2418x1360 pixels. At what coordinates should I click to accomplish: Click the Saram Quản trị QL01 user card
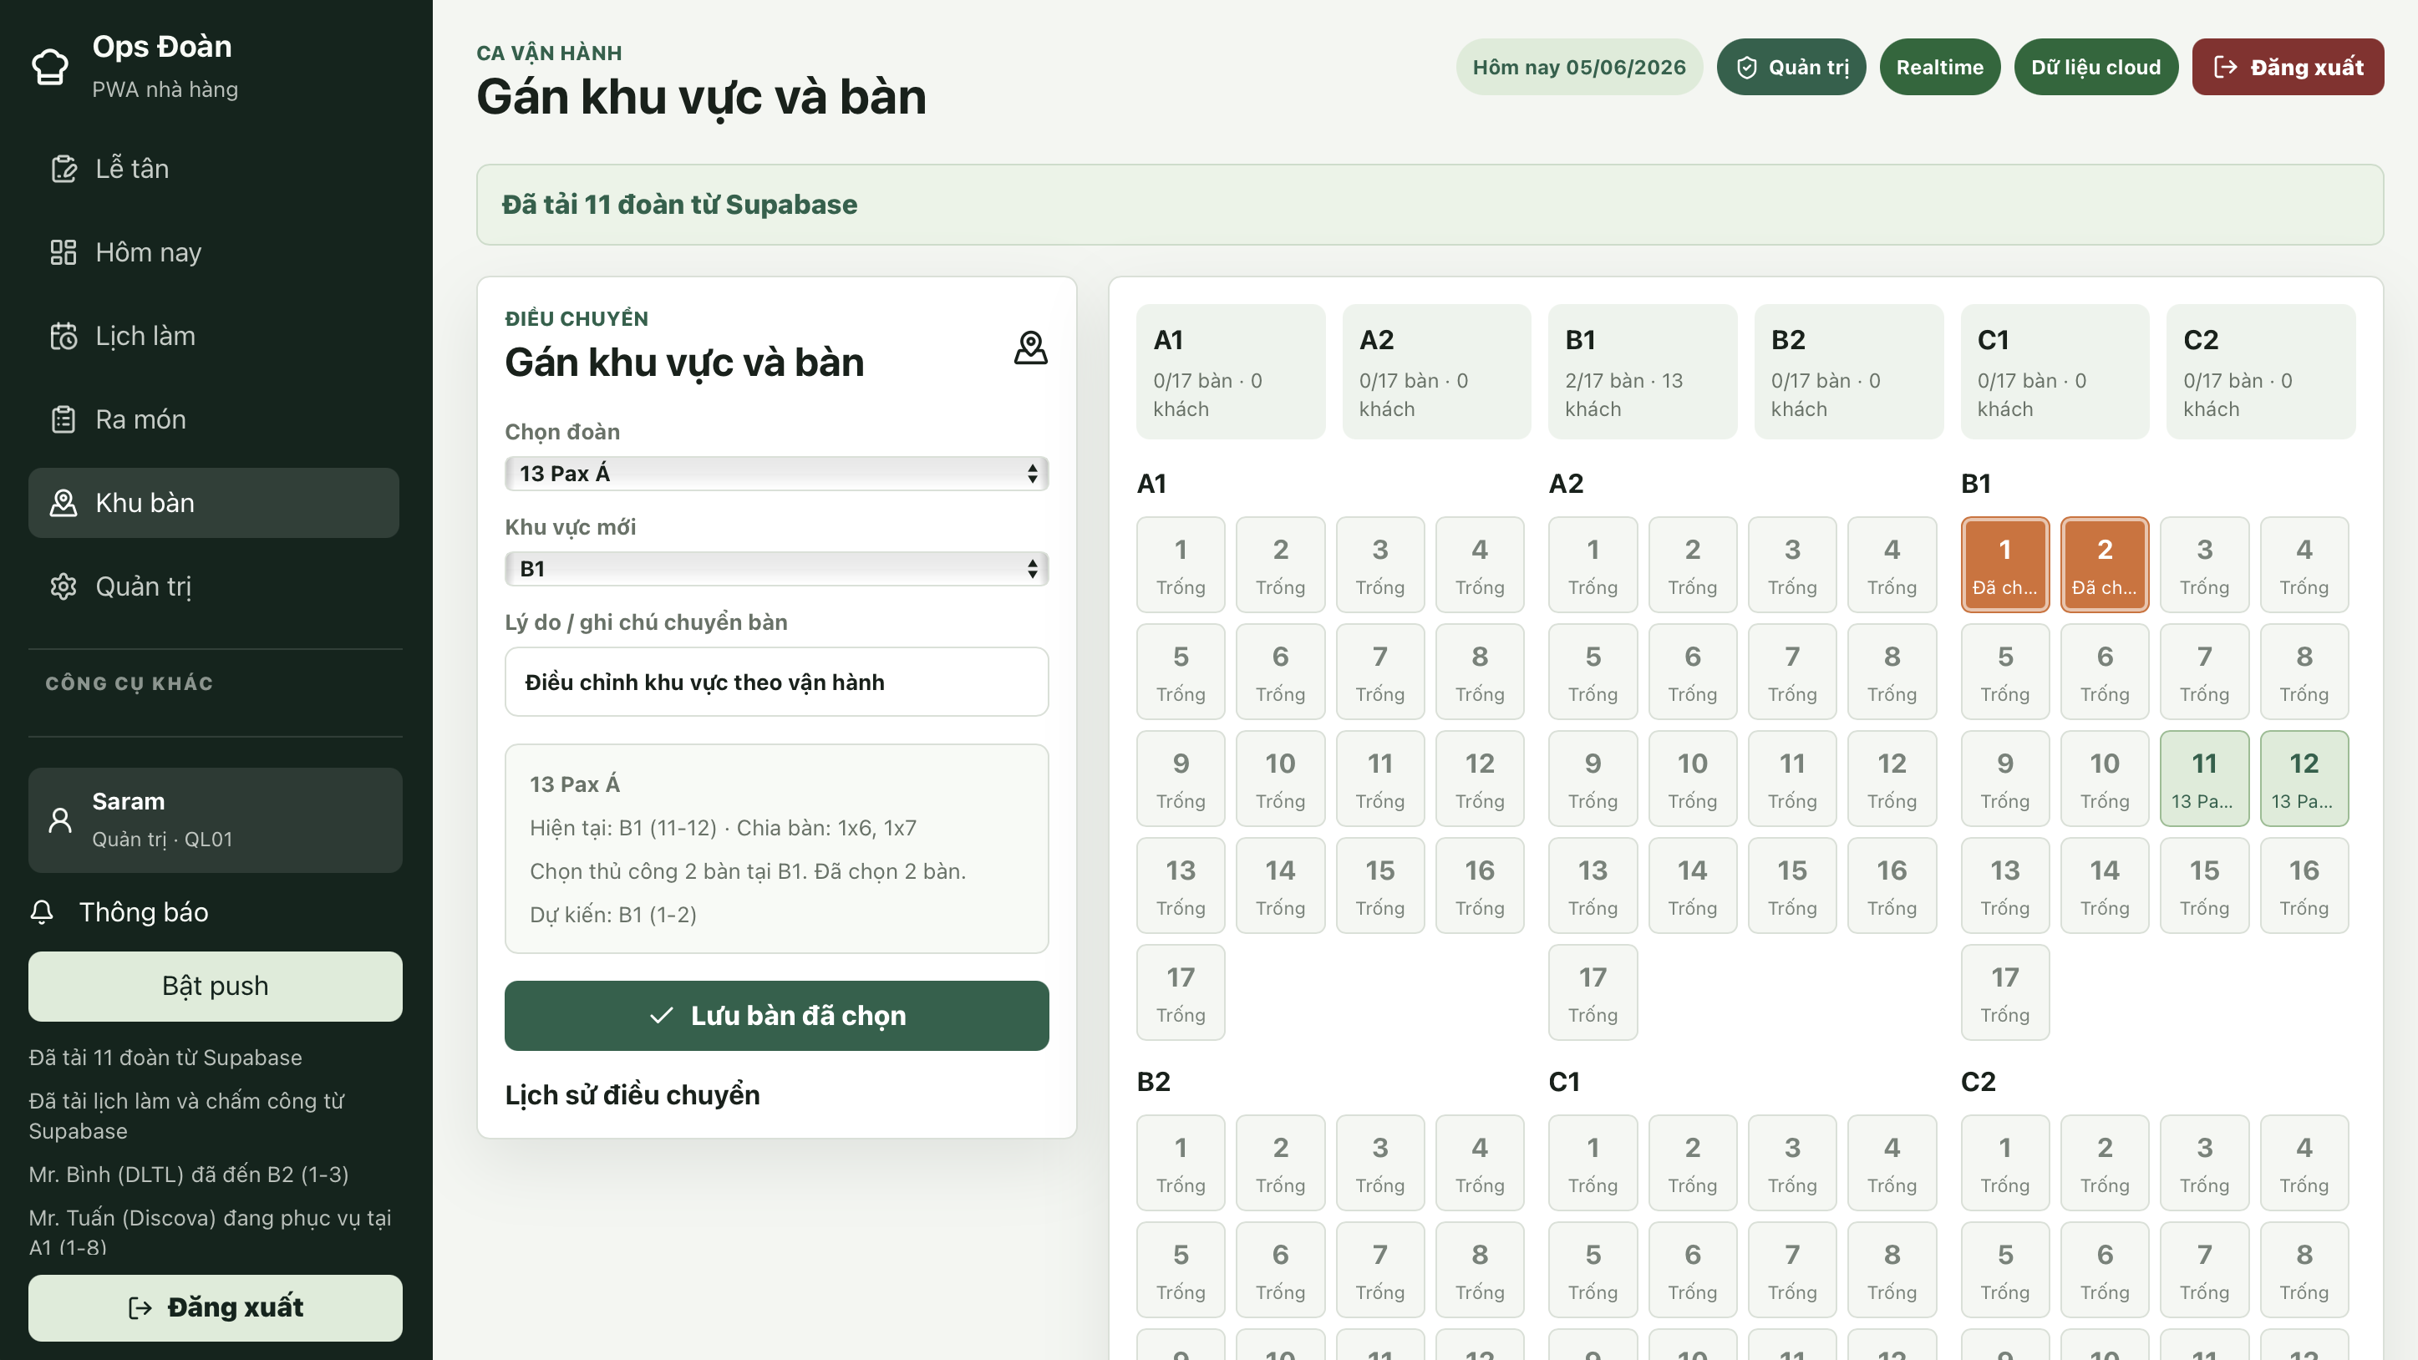(215, 820)
